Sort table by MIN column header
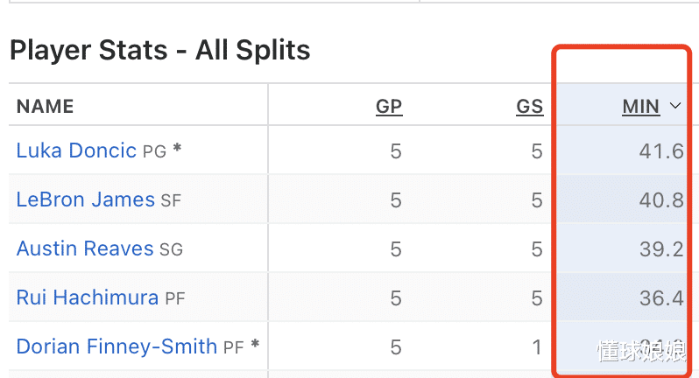The width and height of the screenshot is (699, 378). tap(641, 107)
